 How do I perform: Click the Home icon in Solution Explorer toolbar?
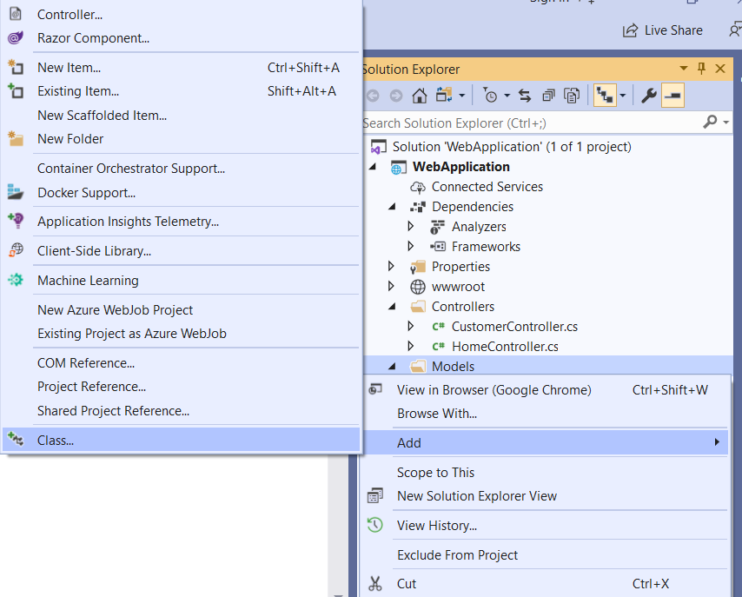point(419,96)
